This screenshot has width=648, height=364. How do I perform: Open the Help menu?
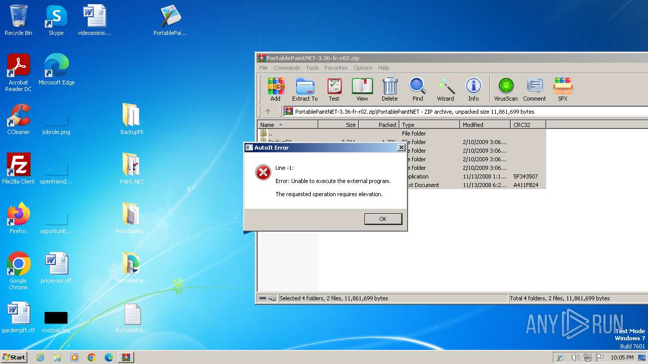384,68
